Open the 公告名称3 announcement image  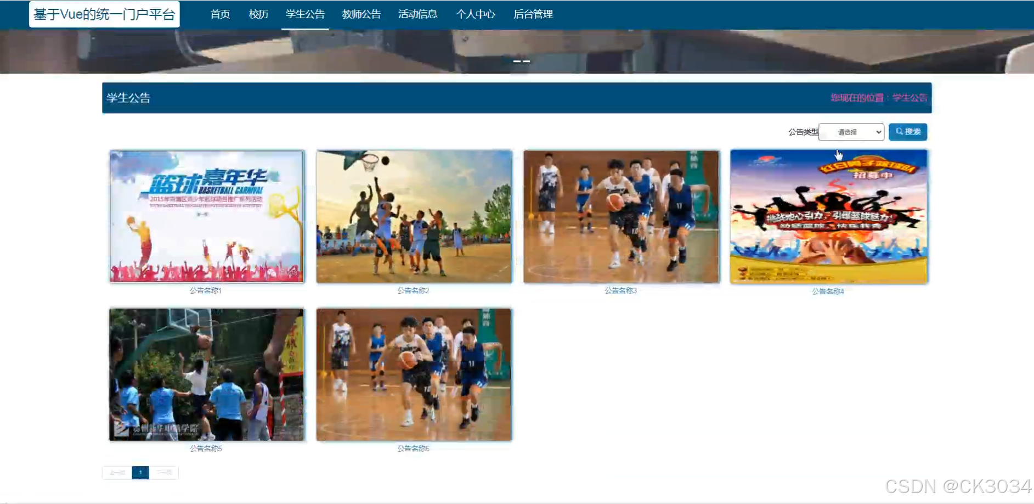621,216
